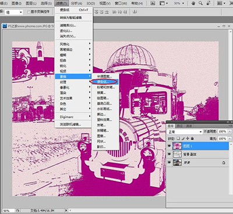Select the Zoom magnifier tool icon
This screenshot has width=233, height=214.
pyautogui.click(x=201, y=3)
